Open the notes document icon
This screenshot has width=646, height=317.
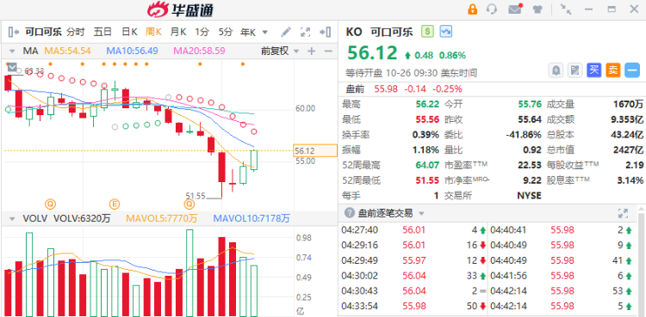[575, 70]
